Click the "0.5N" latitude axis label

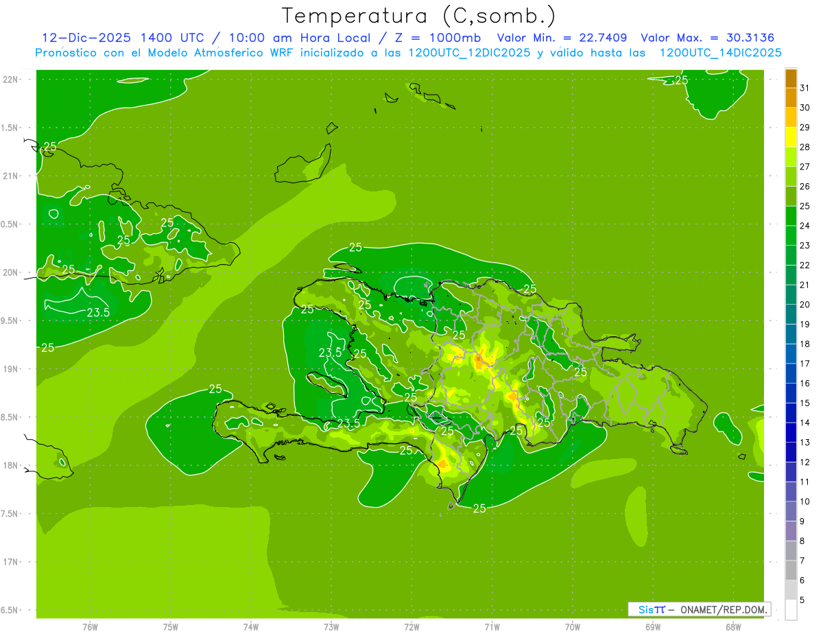pyautogui.click(x=10, y=224)
